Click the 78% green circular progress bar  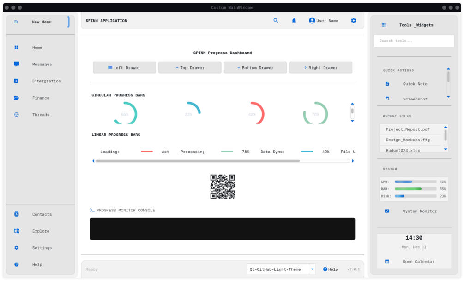[315, 113]
